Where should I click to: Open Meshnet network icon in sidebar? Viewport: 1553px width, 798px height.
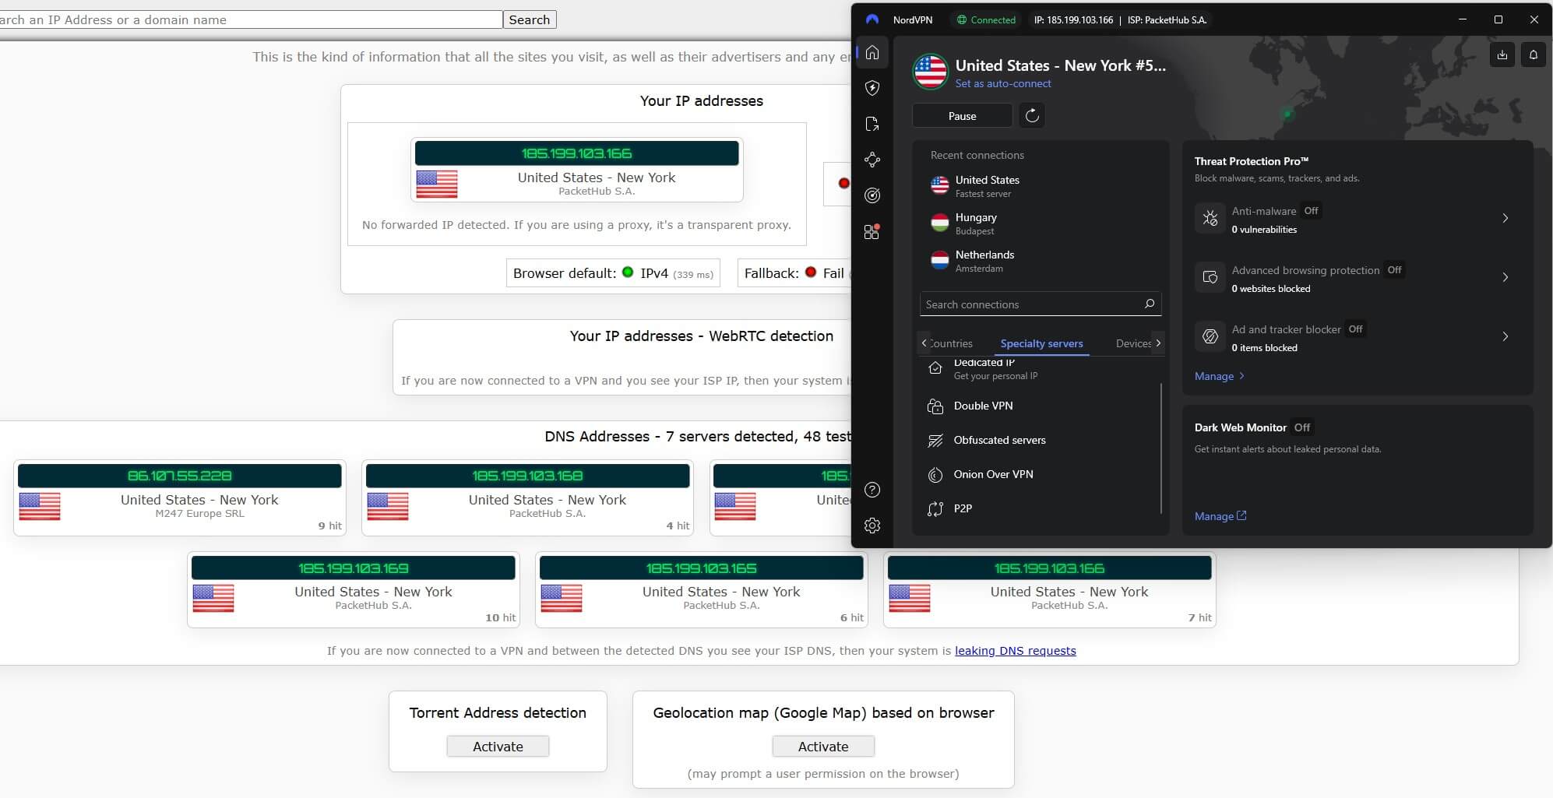click(x=872, y=160)
